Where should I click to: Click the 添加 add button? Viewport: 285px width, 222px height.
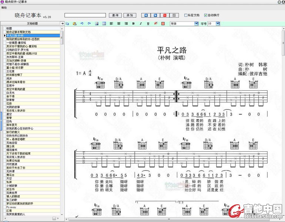(130, 15)
